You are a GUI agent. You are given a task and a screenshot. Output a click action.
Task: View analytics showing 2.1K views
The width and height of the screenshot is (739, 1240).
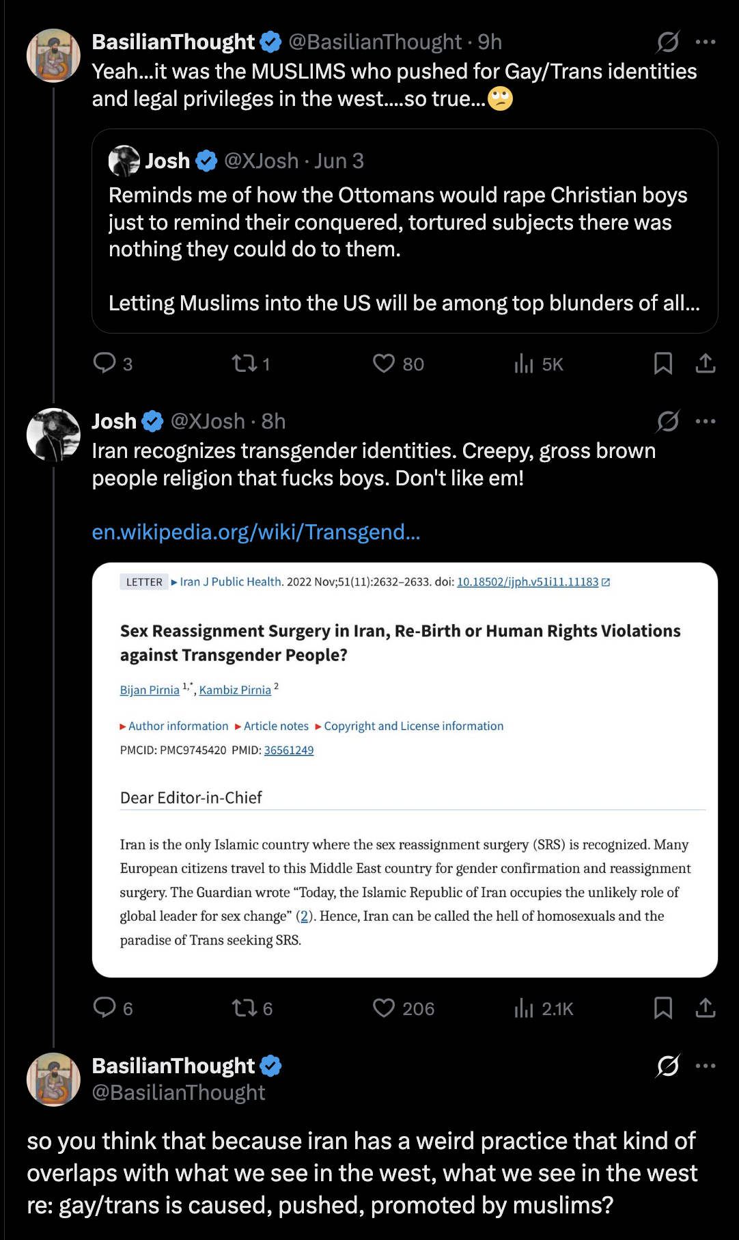(543, 1008)
